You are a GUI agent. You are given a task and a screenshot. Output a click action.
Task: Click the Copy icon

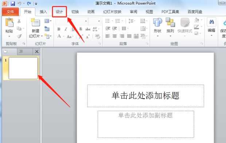coord(19,28)
